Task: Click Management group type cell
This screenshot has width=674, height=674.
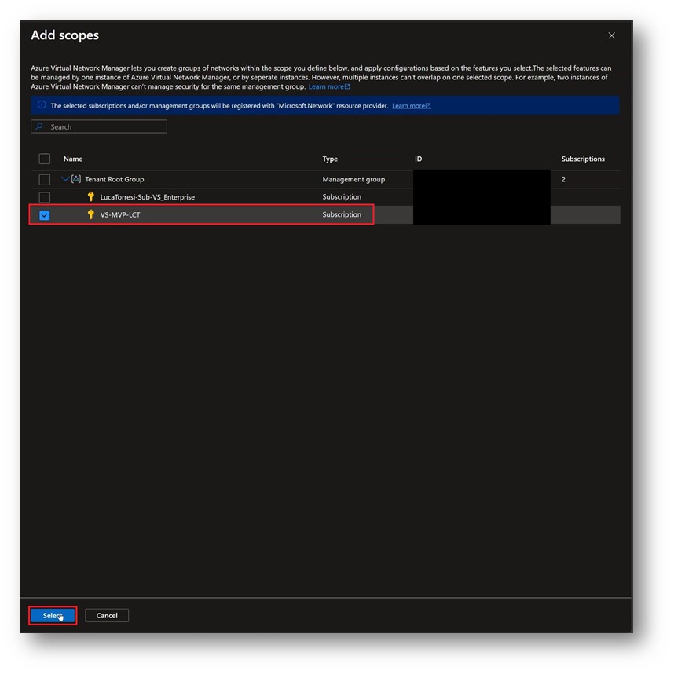Action: point(353,179)
